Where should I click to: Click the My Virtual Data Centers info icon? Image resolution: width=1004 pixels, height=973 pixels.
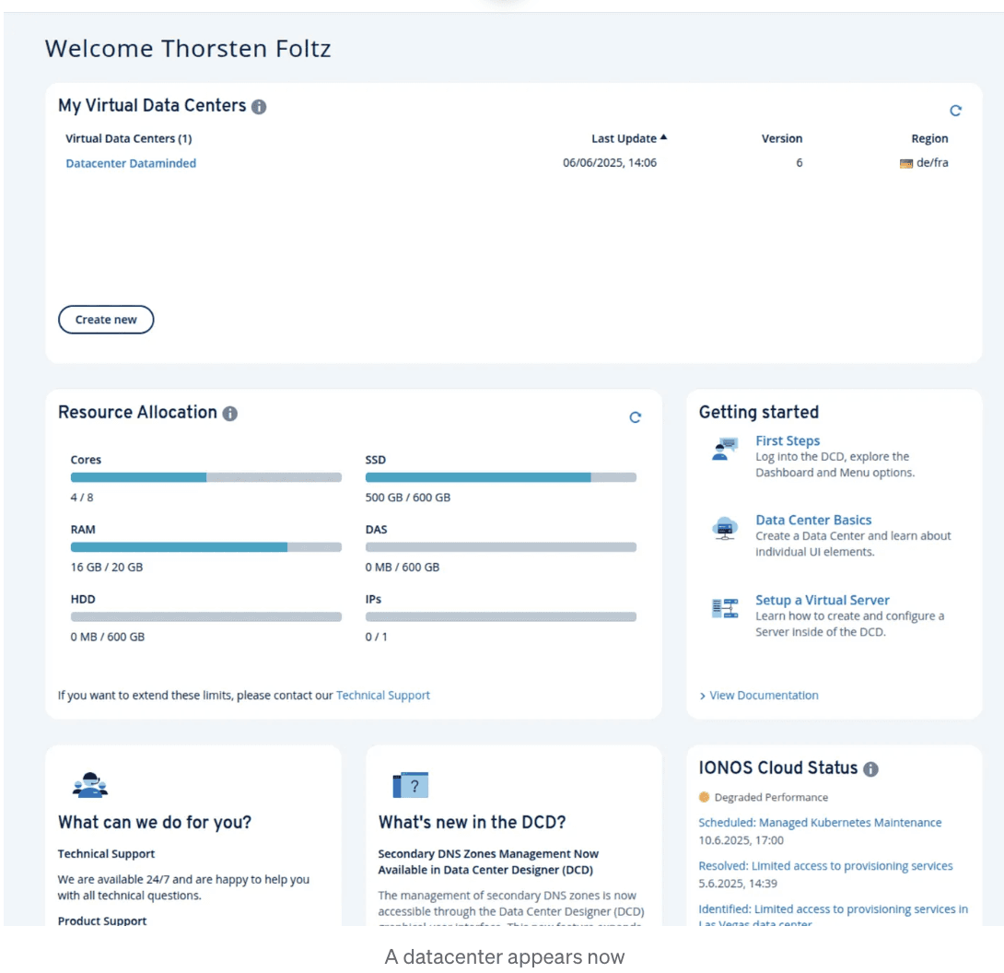pyautogui.click(x=259, y=107)
